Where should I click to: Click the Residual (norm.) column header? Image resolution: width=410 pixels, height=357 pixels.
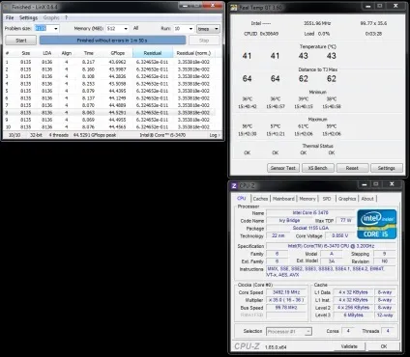[193, 53]
